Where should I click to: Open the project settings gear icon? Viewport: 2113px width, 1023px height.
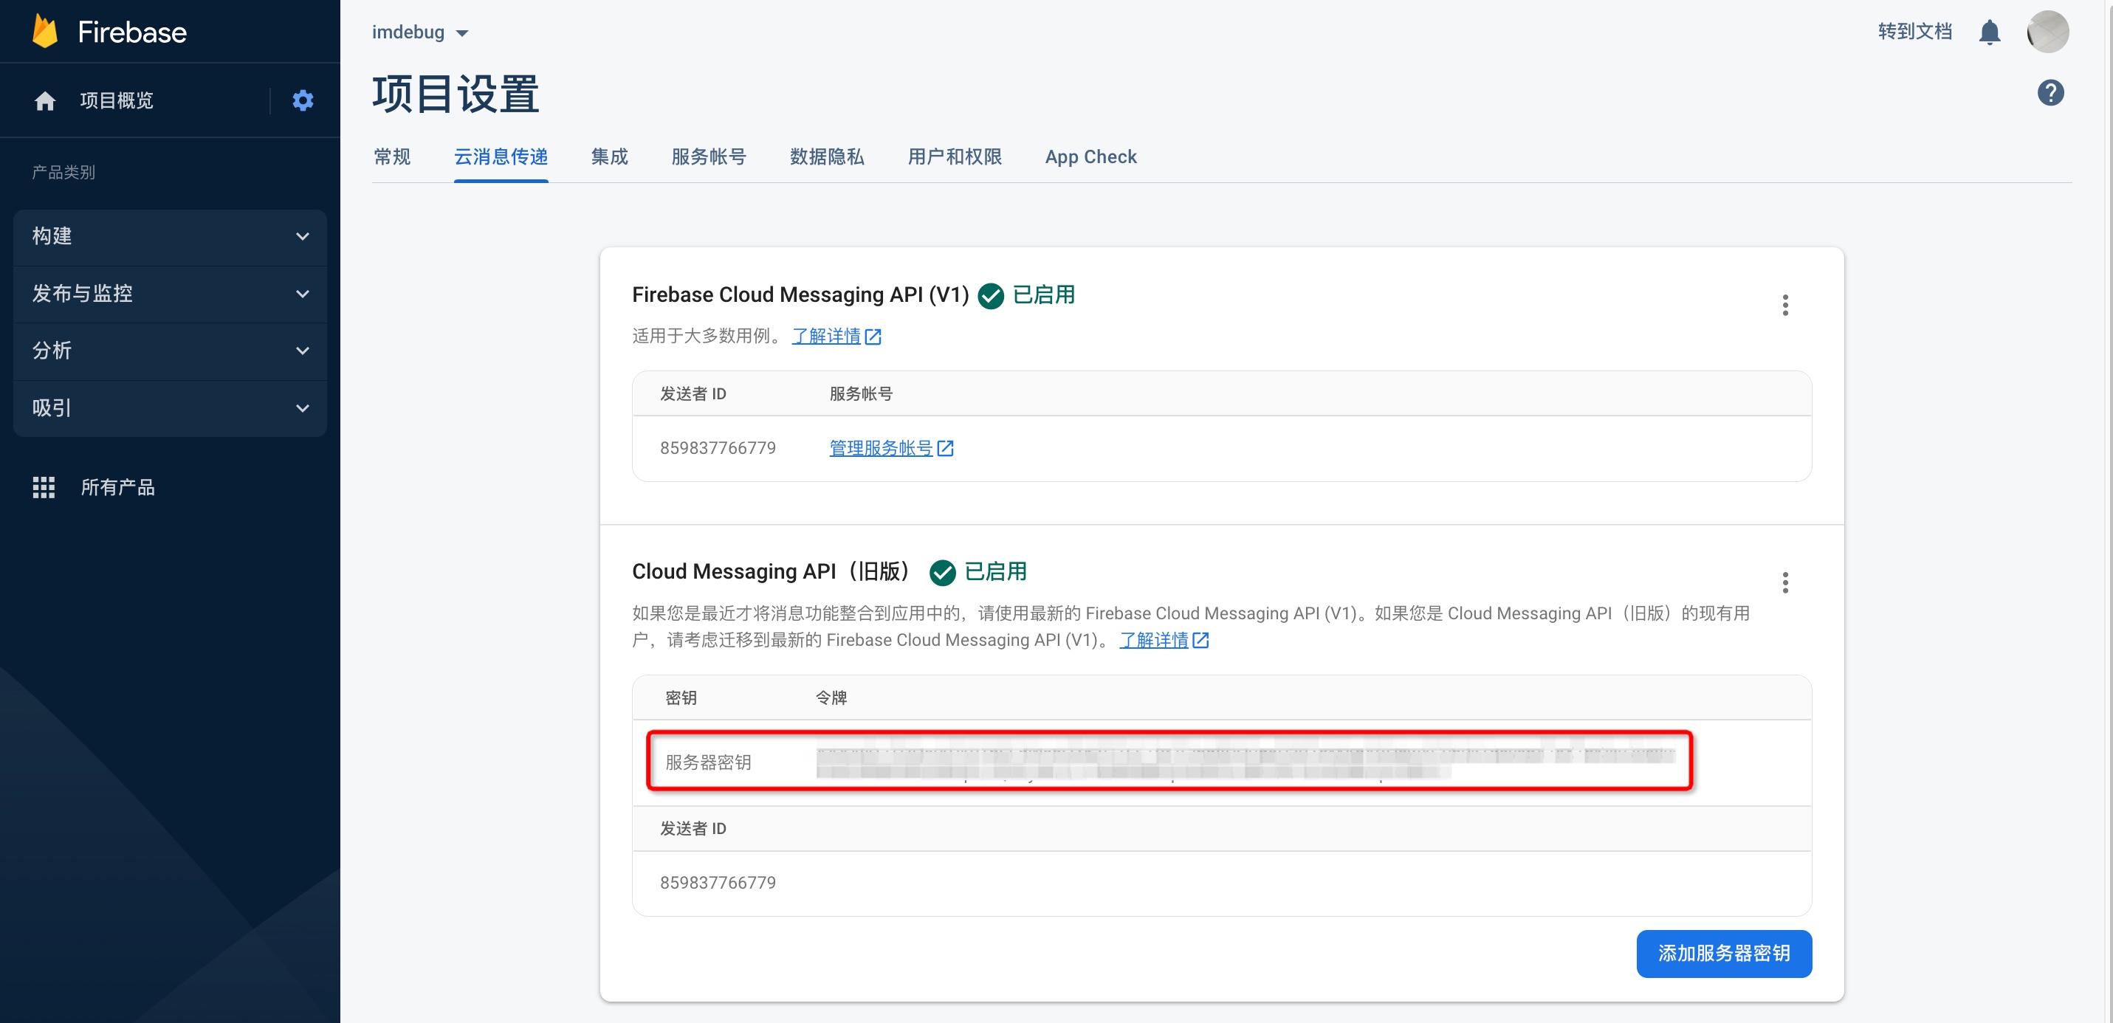(x=303, y=101)
